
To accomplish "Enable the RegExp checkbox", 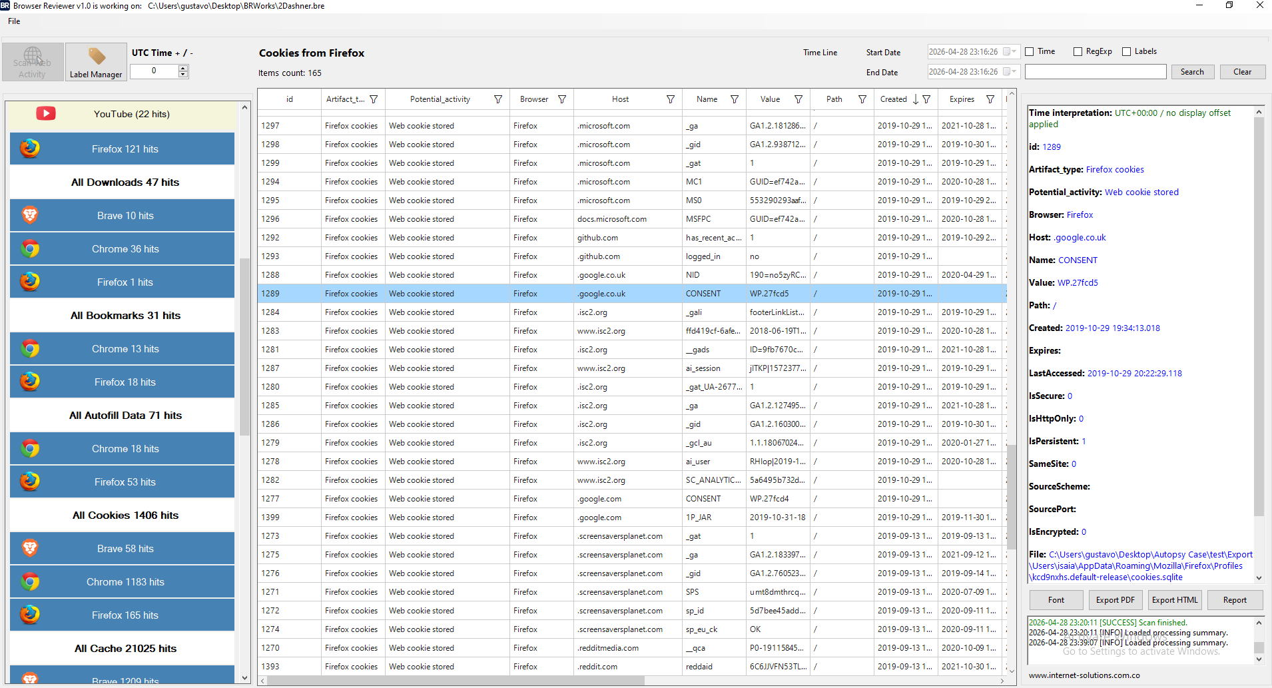I will point(1078,51).
